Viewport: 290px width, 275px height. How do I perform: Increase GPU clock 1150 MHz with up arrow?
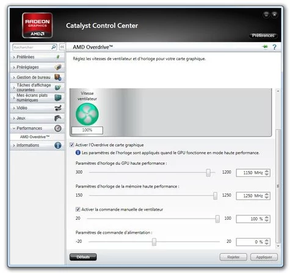coord(267,171)
